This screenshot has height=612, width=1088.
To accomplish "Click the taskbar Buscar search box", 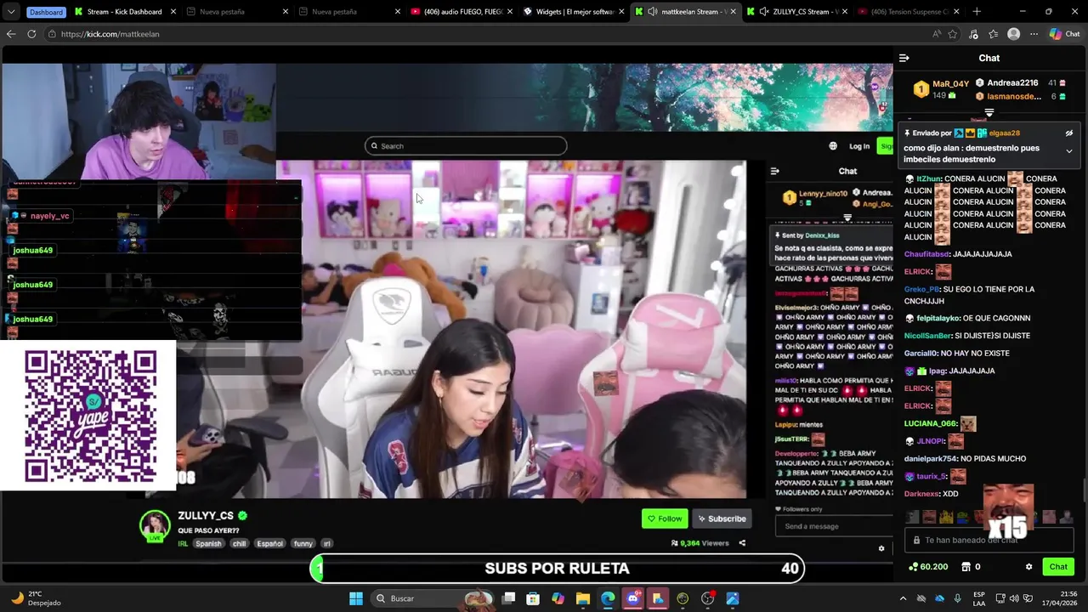I will click(432, 598).
